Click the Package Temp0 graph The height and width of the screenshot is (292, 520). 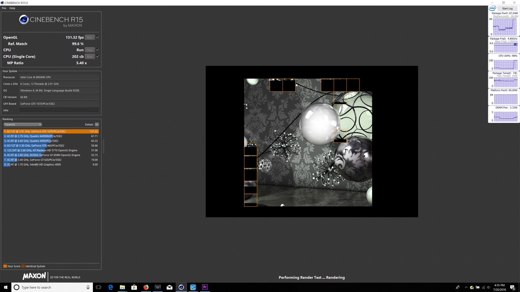[506, 82]
